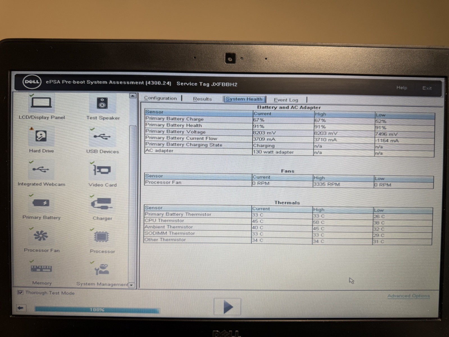Select the Processor chip icon
This screenshot has width=449, height=337.
click(x=102, y=237)
